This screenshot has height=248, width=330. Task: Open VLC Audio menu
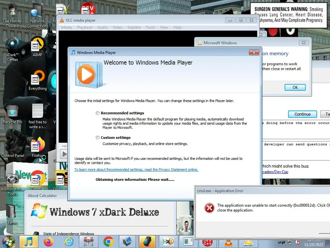click(102, 27)
